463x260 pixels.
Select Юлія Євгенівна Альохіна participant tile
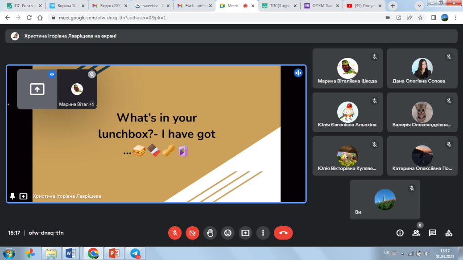[347, 112]
